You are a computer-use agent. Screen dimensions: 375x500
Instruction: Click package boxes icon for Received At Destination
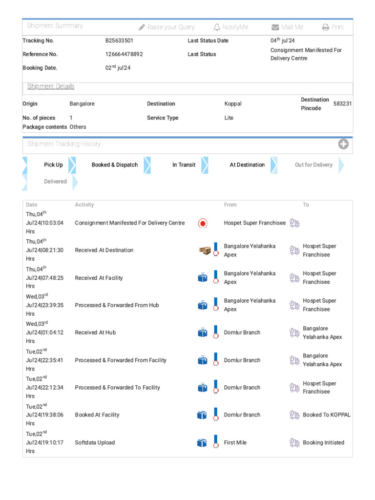pyautogui.click(x=205, y=250)
